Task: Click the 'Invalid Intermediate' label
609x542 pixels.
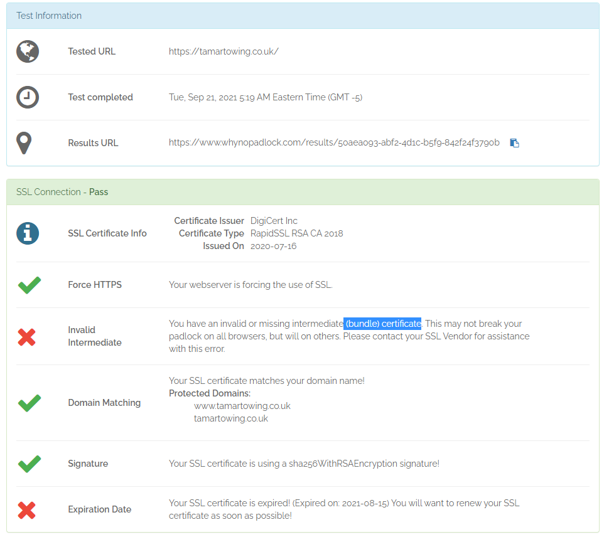Action: tap(95, 336)
